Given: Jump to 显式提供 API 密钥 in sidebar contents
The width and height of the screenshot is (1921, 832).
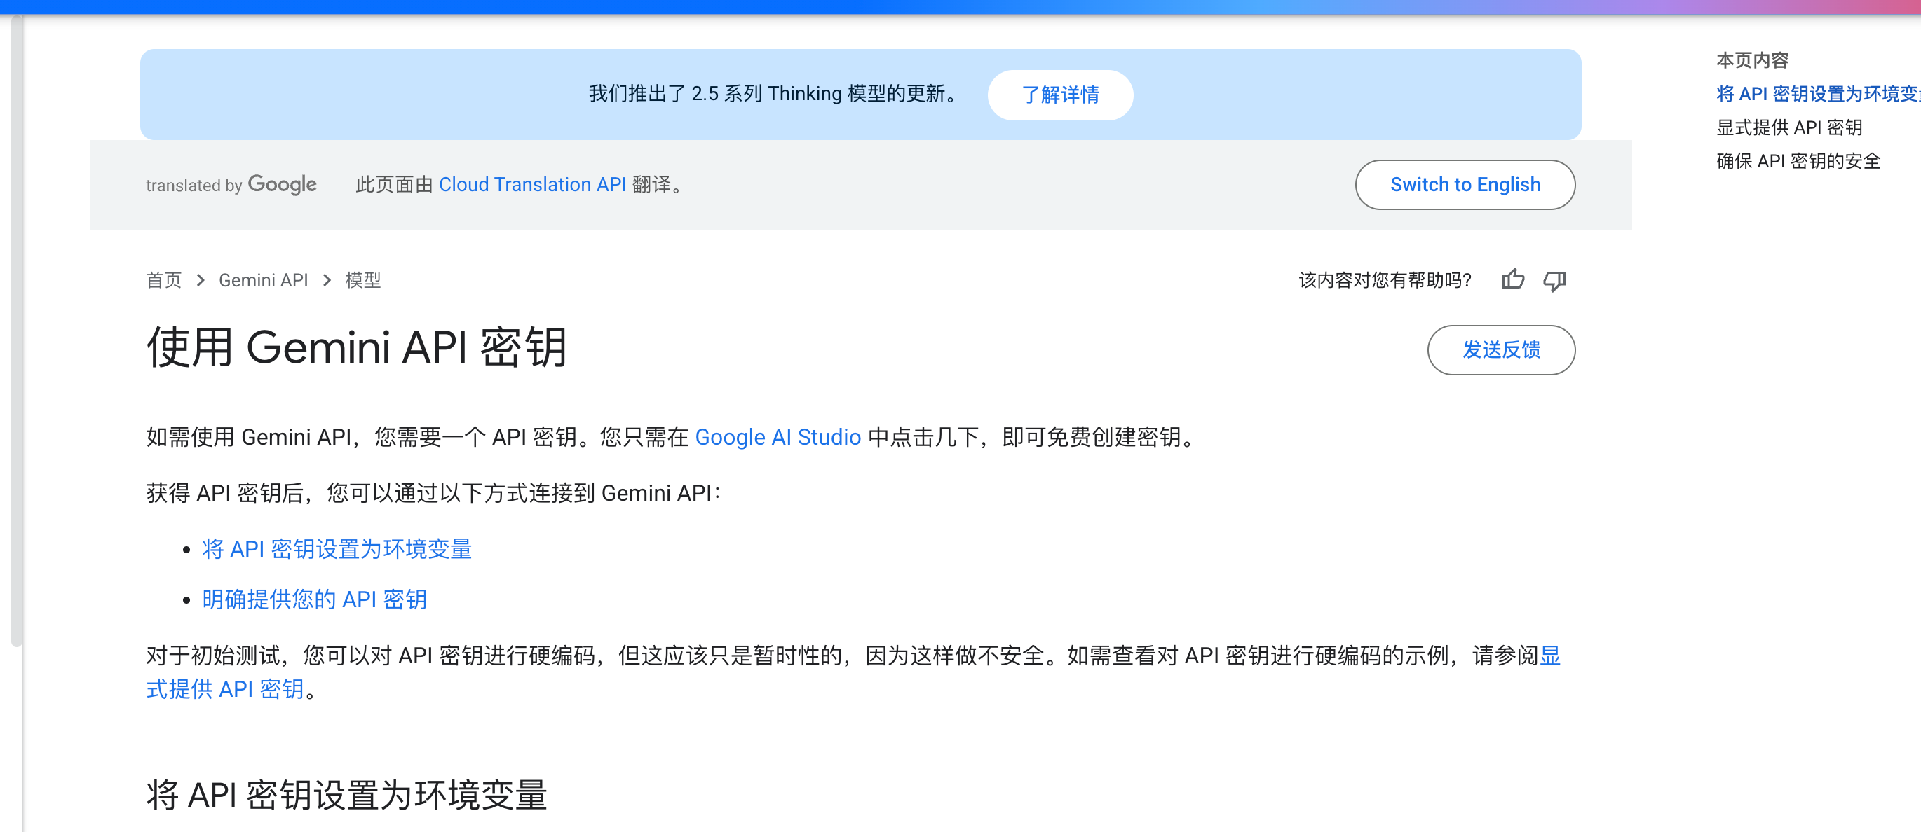Looking at the screenshot, I should pos(1789,127).
